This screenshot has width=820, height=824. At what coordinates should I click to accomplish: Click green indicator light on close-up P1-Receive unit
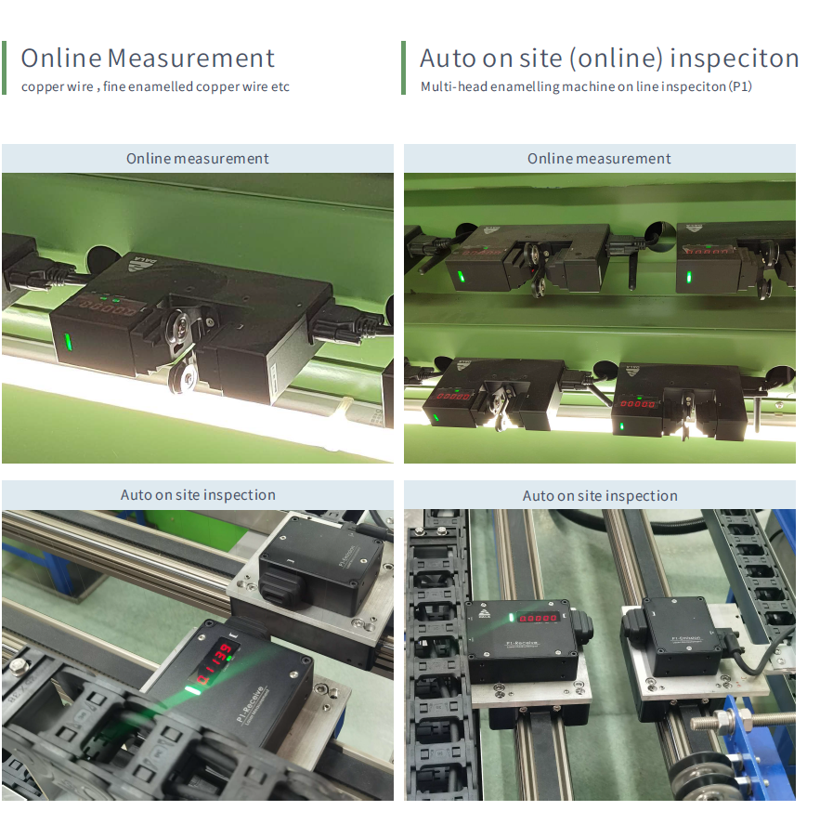[x=195, y=689]
